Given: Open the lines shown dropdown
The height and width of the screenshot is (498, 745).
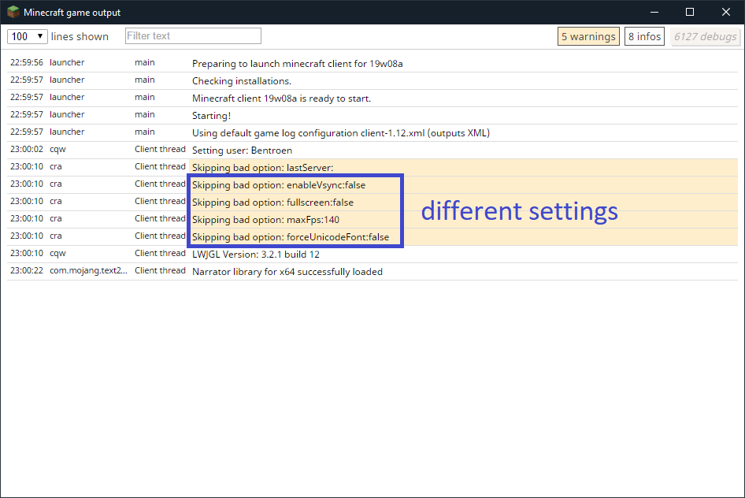Looking at the screenshot, I should (27, 36).
